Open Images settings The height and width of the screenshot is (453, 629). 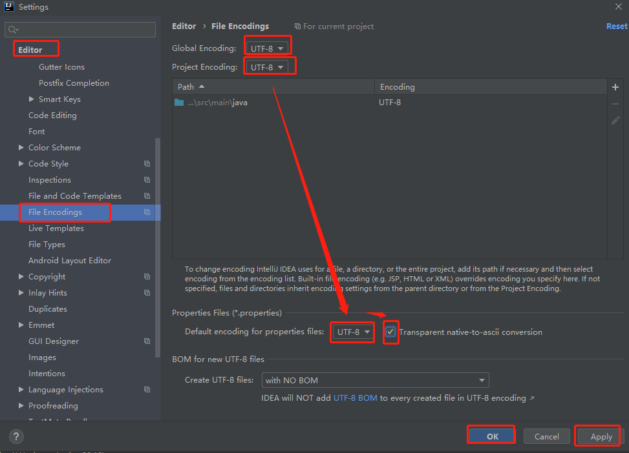pos(42,357)
